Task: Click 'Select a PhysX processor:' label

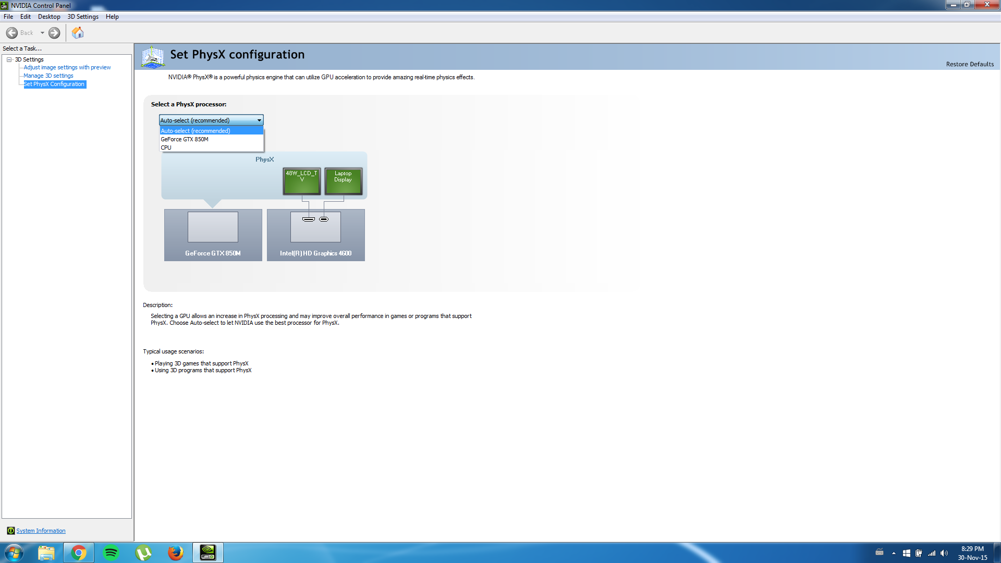Action: tap(189, 104)
